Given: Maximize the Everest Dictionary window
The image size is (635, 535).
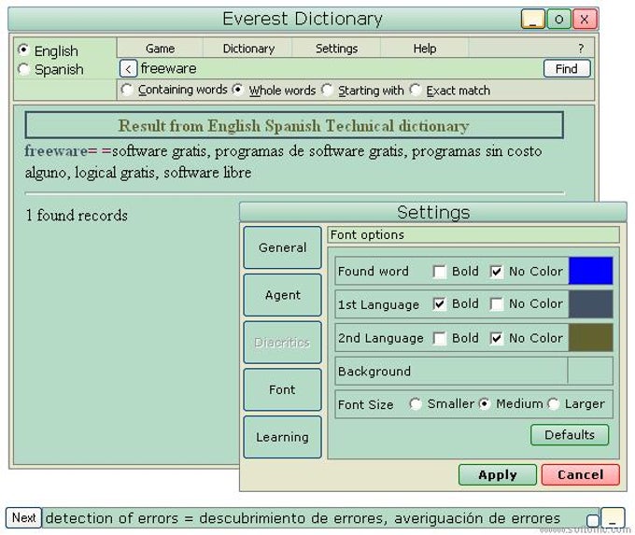Looking at the screenshot, I should click(x=558, y=19).
